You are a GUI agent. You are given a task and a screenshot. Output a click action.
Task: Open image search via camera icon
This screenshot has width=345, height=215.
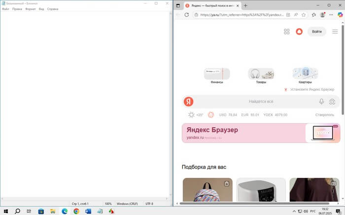coord(332,102)
